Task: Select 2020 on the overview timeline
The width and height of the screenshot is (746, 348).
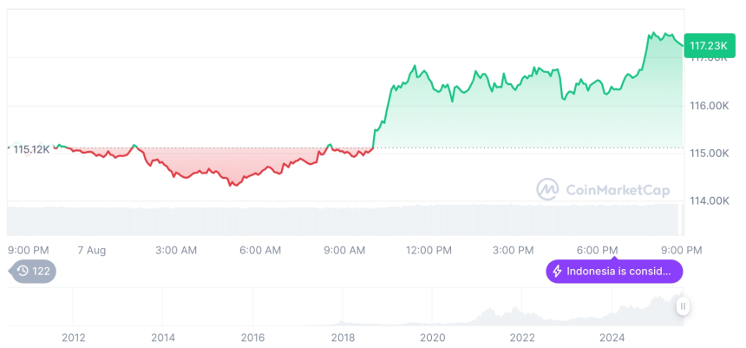Action: point(432,337)
